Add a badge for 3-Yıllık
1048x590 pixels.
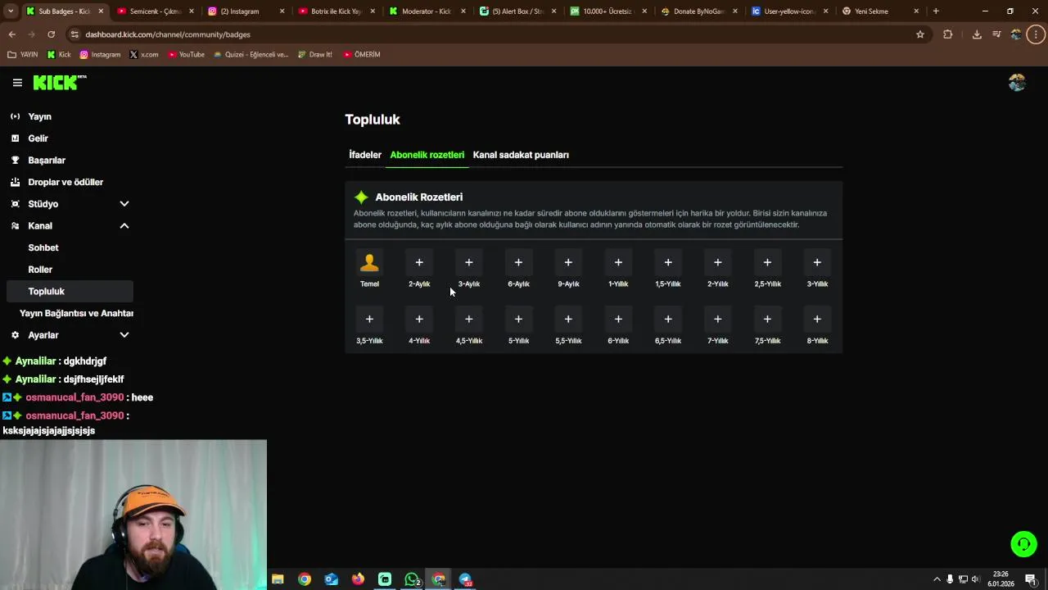(817, 262)
